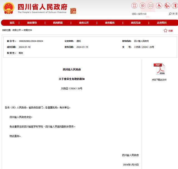Click 点击下载此文件 download link
Screen dimensions: 178x169
pyautogui.click(x=159, y=80)
